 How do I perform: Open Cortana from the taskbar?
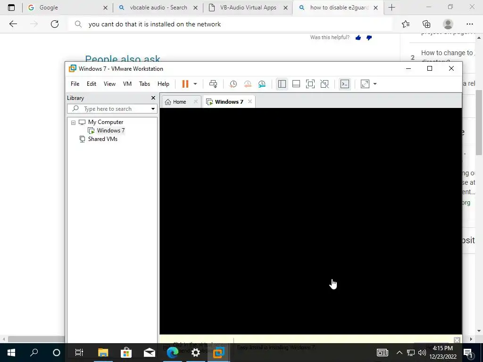(57, 353)
